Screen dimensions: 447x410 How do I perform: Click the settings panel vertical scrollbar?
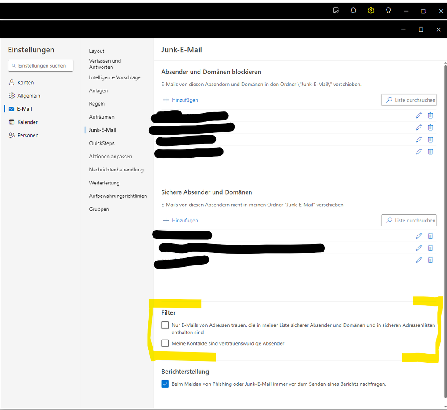445,231
